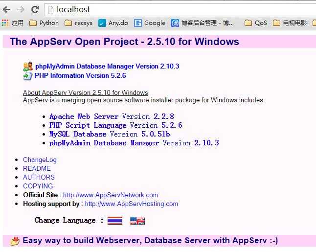
Task: Open the 博客后台管理 bookmark
Action: pyautogui.click(x=203, y=23)
